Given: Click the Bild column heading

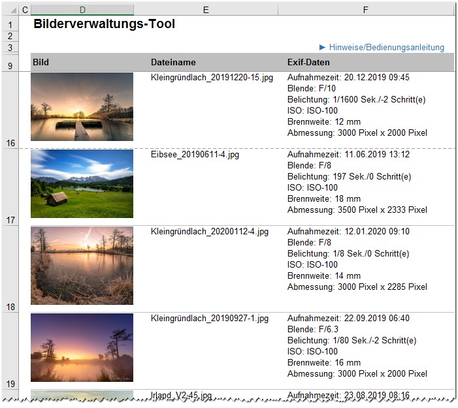Looking at the screenshot, I should coord(41,62).
